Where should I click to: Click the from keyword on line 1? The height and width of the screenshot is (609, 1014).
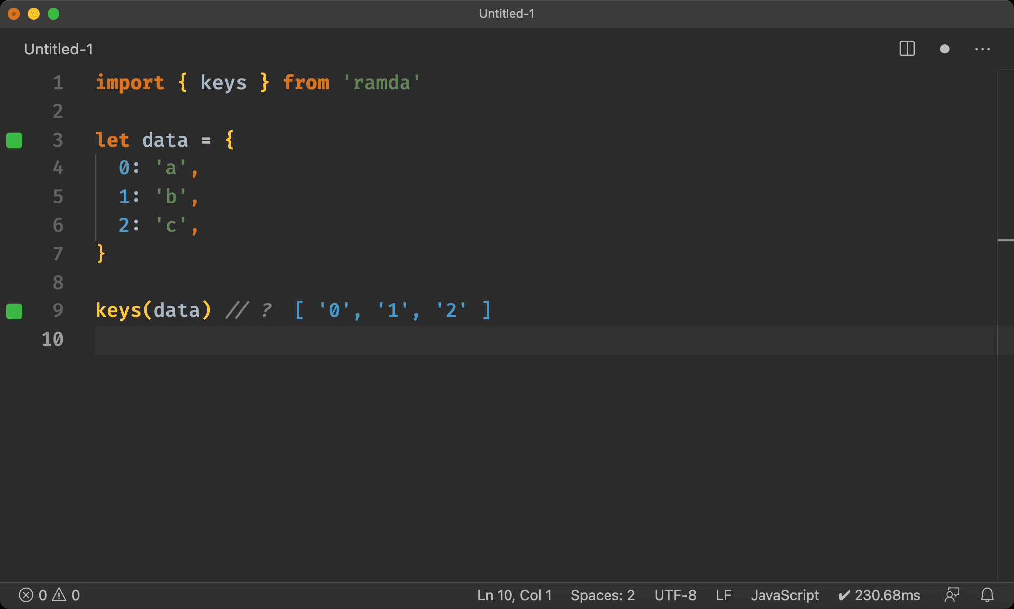click(306, 83)
